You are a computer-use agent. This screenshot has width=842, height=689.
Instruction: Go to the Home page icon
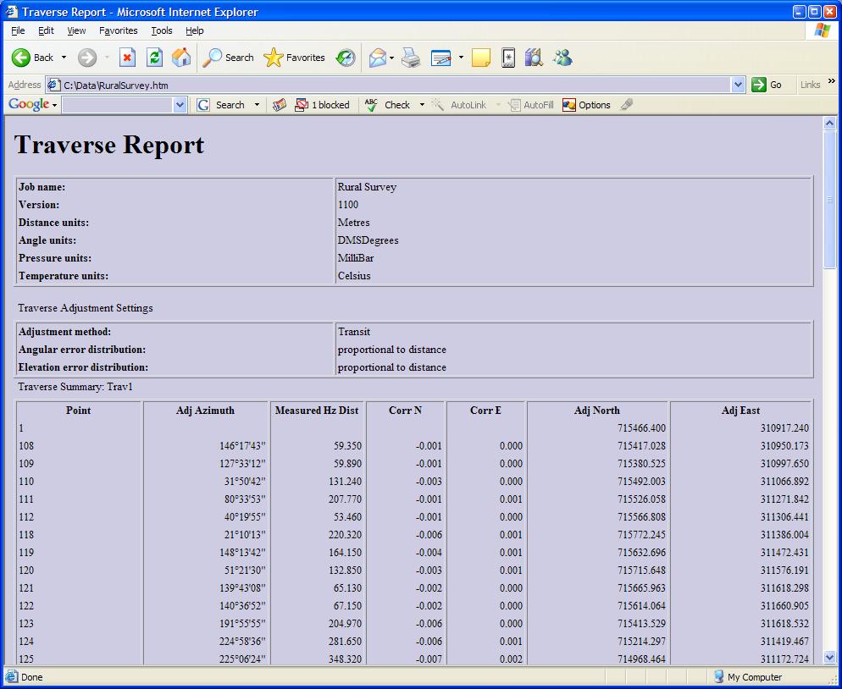click(181, 58)
